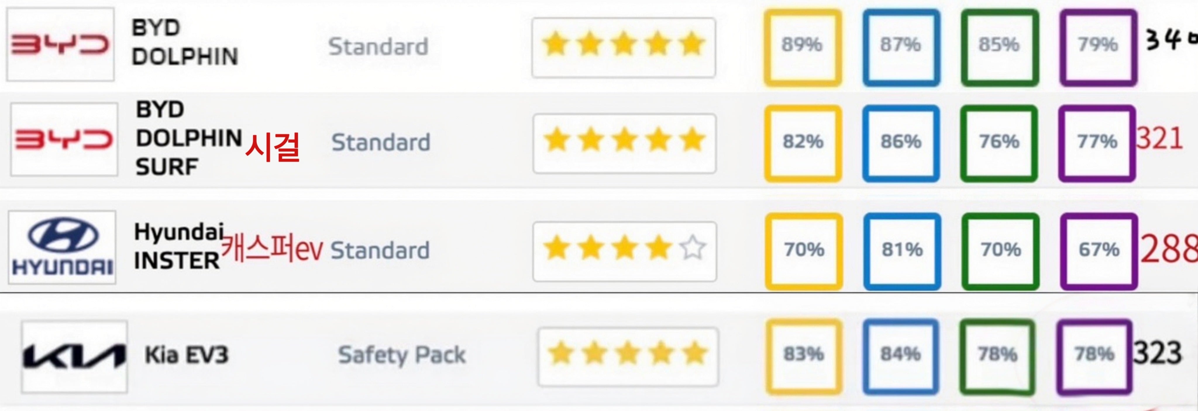
Task: Click the five-star rating for Dolphin Surf
Action: (624, 144)
